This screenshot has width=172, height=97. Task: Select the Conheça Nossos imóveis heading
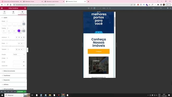[x=99, y=43]
